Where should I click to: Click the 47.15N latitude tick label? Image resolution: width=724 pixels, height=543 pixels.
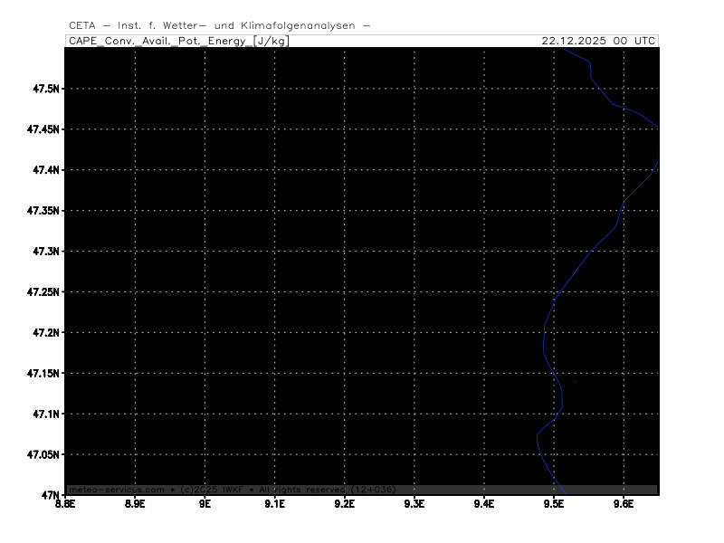coord(43,374)
